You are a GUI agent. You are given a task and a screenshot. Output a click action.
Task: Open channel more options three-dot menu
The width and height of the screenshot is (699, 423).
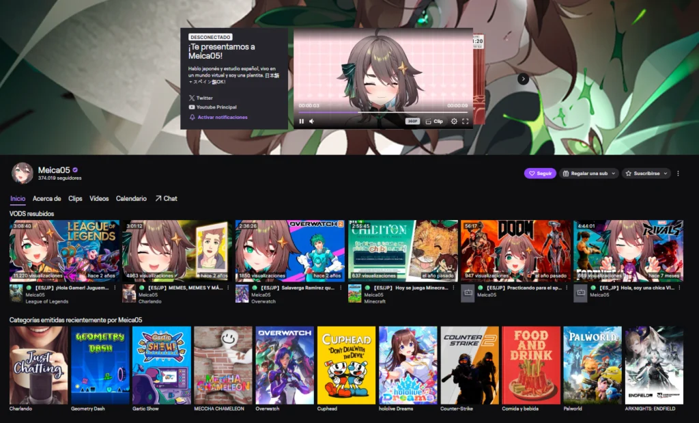[x=678, y=173]
